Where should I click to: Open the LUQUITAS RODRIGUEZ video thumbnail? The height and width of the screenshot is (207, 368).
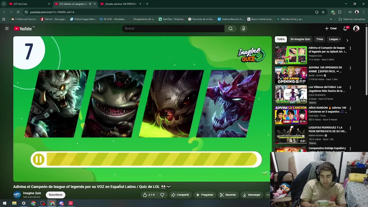pyautogui.click(x=291, y=135)
